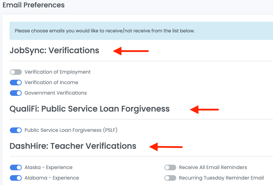The image size is (273, 185).
Task: Click the "Alaska - Experience" label text
Action: tap(49, 167)
